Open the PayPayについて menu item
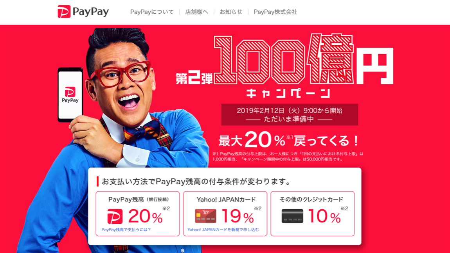The height and width of the screenshot is (253, 450). pos(152,12)
